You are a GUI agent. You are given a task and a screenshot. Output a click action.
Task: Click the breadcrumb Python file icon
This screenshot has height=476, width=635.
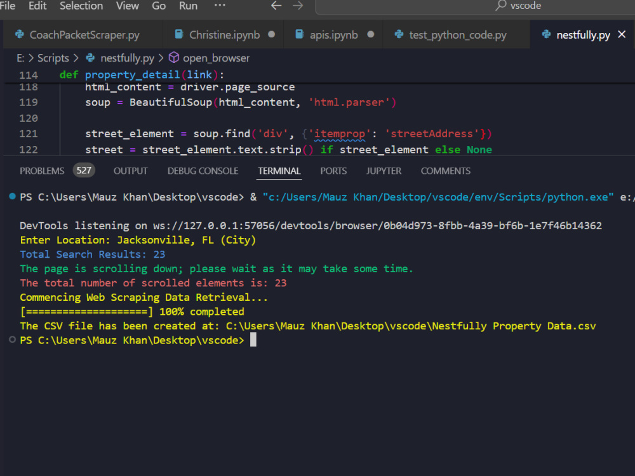pyautogui.click(x=90, y=58)
